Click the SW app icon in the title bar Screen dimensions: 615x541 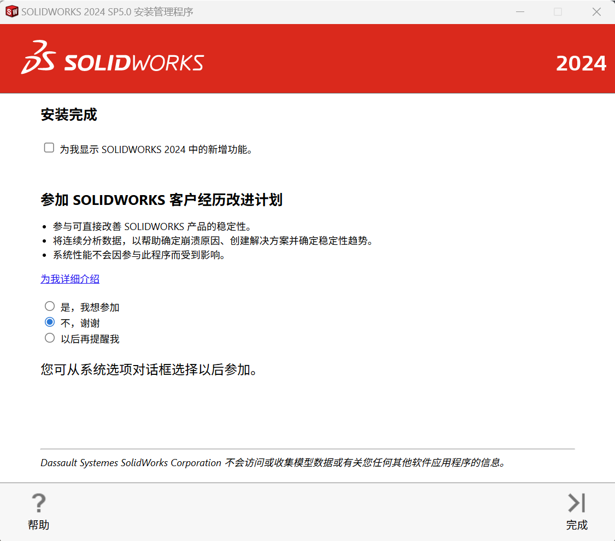pos(12,12)
